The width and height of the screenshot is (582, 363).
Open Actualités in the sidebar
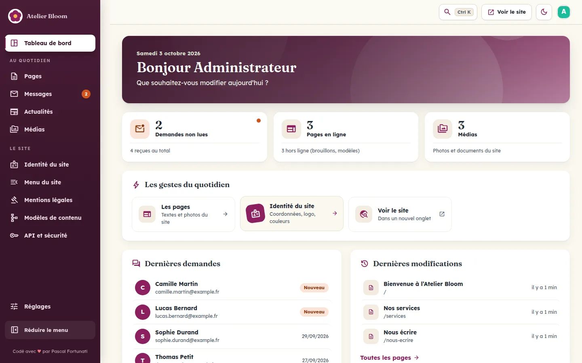(50, 112)
